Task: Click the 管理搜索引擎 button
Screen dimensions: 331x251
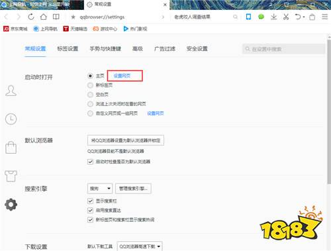Action: click(133, 189)
